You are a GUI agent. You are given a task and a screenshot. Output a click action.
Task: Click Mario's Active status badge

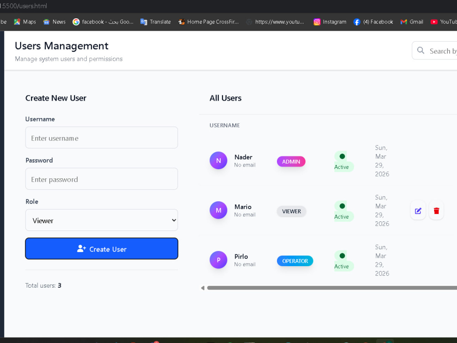click(x=343, y=211)
